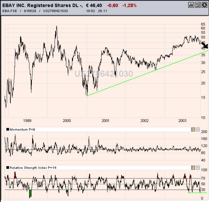The height and width of the screenshot is (202, 209).
Task: Click the 80 Momentum axis value
Action: pyautogui.click(x=203, y=153)
